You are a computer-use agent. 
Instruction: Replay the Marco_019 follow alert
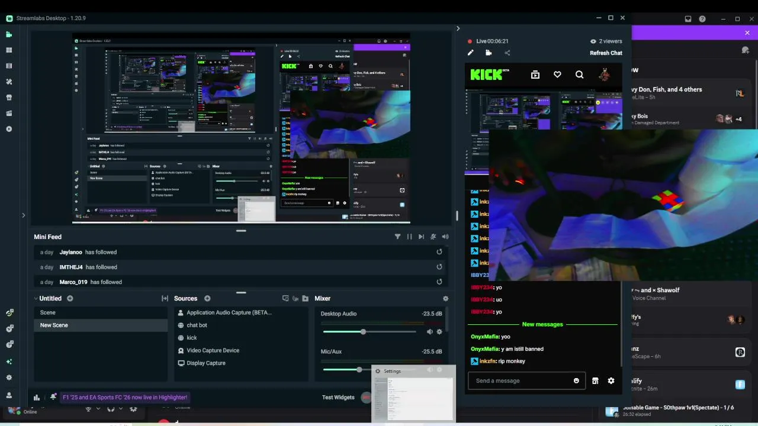pos(439,282)
